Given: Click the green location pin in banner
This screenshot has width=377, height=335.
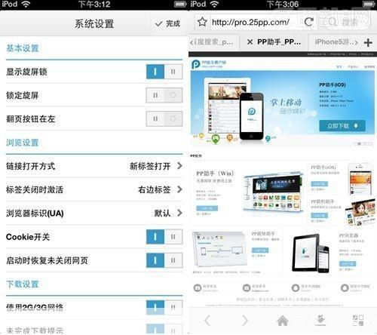Looking at the screenshot, I should [216, 139].
